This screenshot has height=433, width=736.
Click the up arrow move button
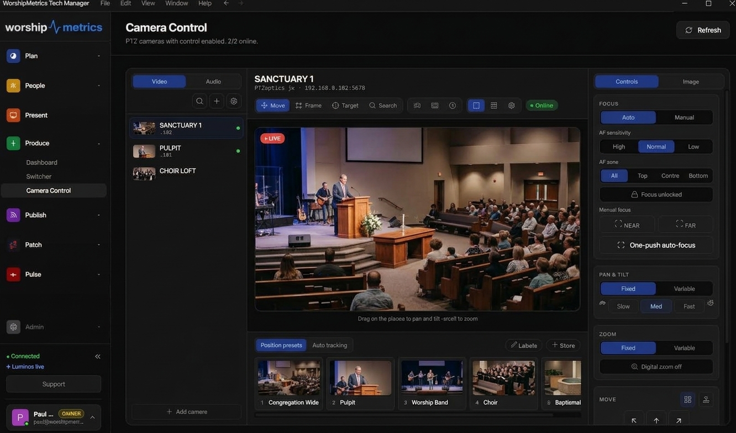[656, 420]
